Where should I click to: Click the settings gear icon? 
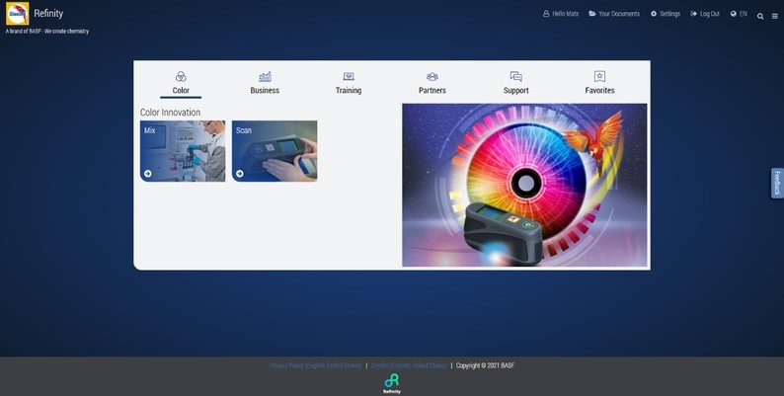(x=654, y=14)
